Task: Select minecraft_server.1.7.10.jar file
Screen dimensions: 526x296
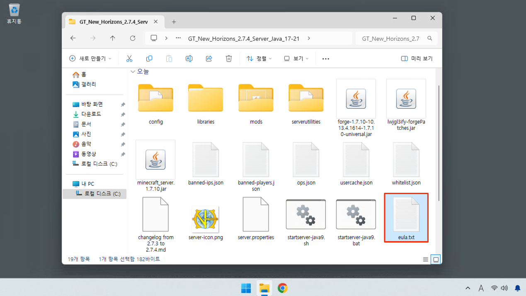Action: point(156,166)
